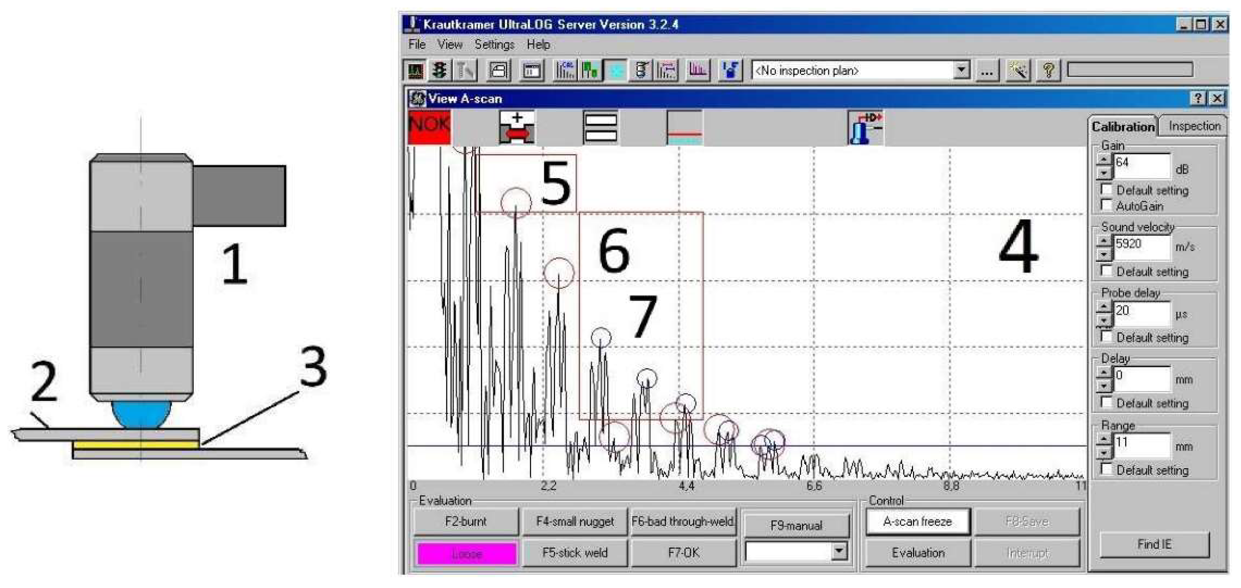Launch the magic wand wizard icon
1241x588 pixels.
(x=1018, y=71)
